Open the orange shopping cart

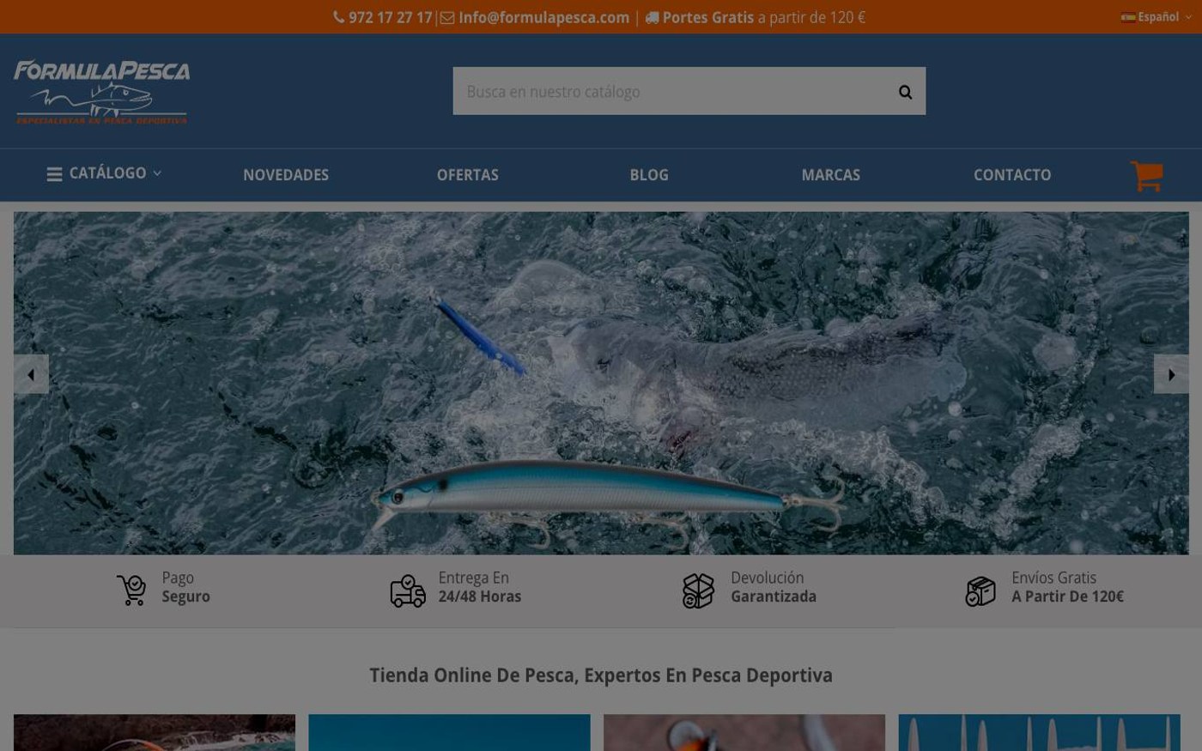pyautogui.click(x=1146, y=176)
